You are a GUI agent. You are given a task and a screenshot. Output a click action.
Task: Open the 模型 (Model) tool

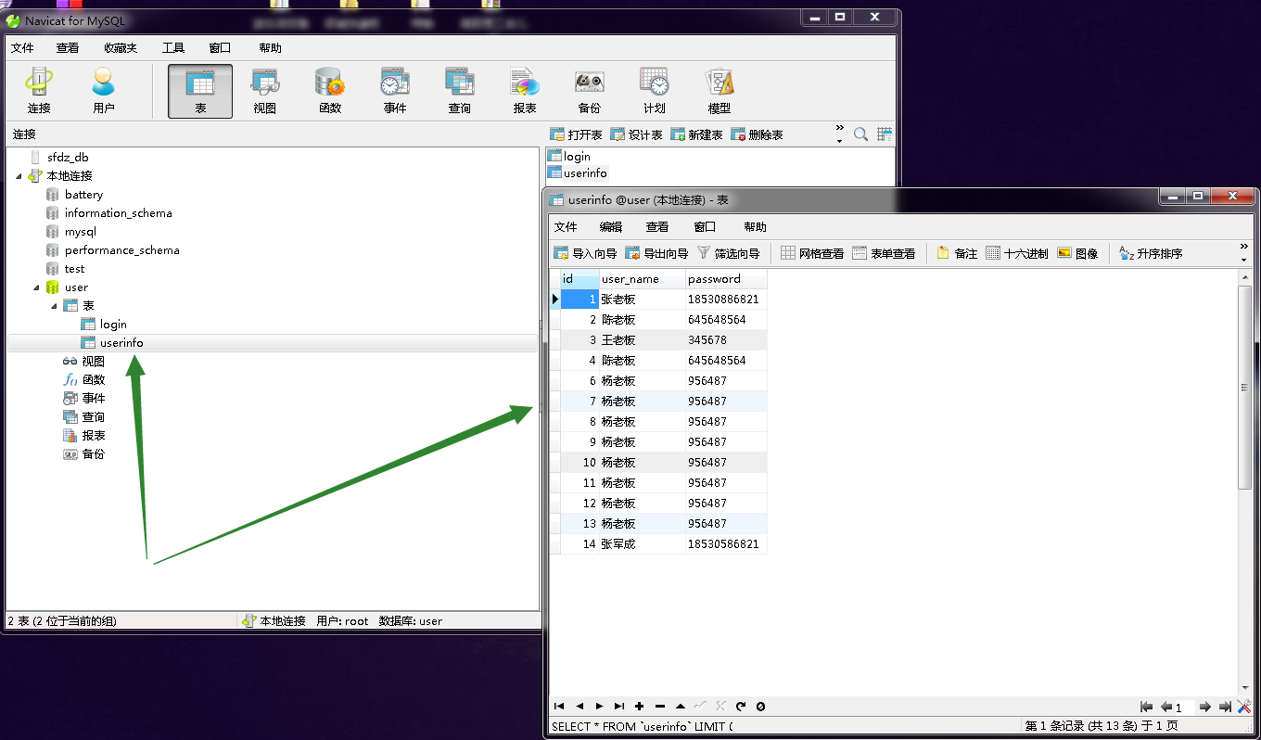coord(718,88)
